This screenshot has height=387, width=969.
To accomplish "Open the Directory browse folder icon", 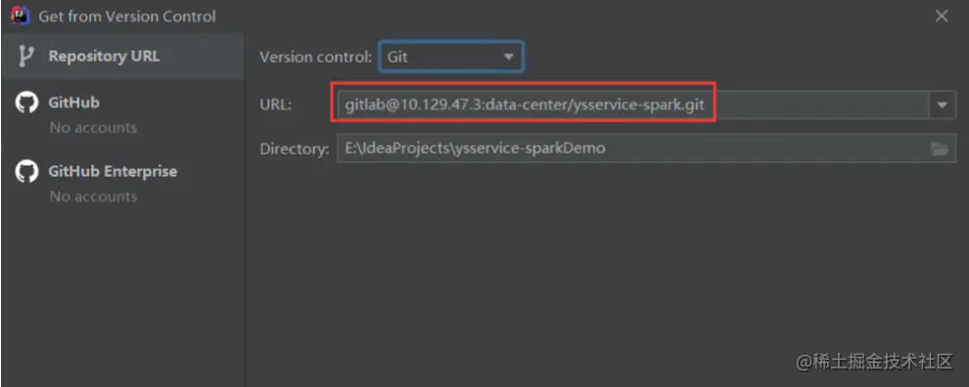I will pos(940,149).
